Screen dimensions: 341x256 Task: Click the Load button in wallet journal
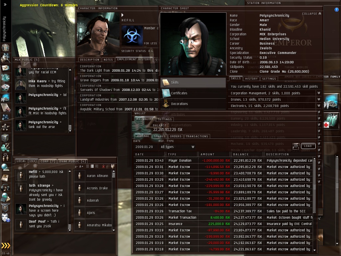pos(308,146)
